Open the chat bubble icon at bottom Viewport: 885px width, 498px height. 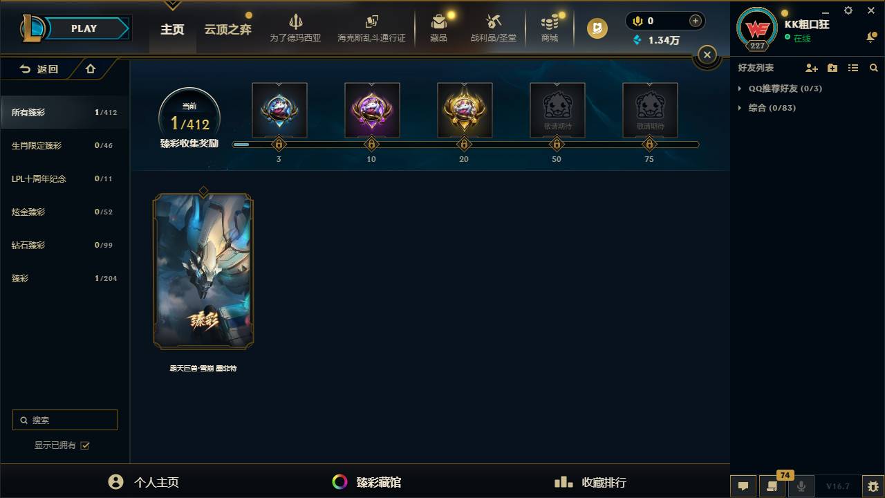(x=743, y=486)
